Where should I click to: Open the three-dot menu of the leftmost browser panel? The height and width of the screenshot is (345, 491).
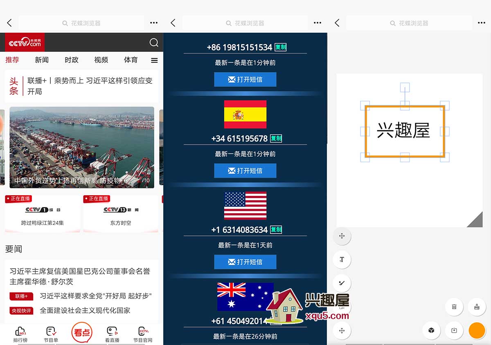click(154, 23)
